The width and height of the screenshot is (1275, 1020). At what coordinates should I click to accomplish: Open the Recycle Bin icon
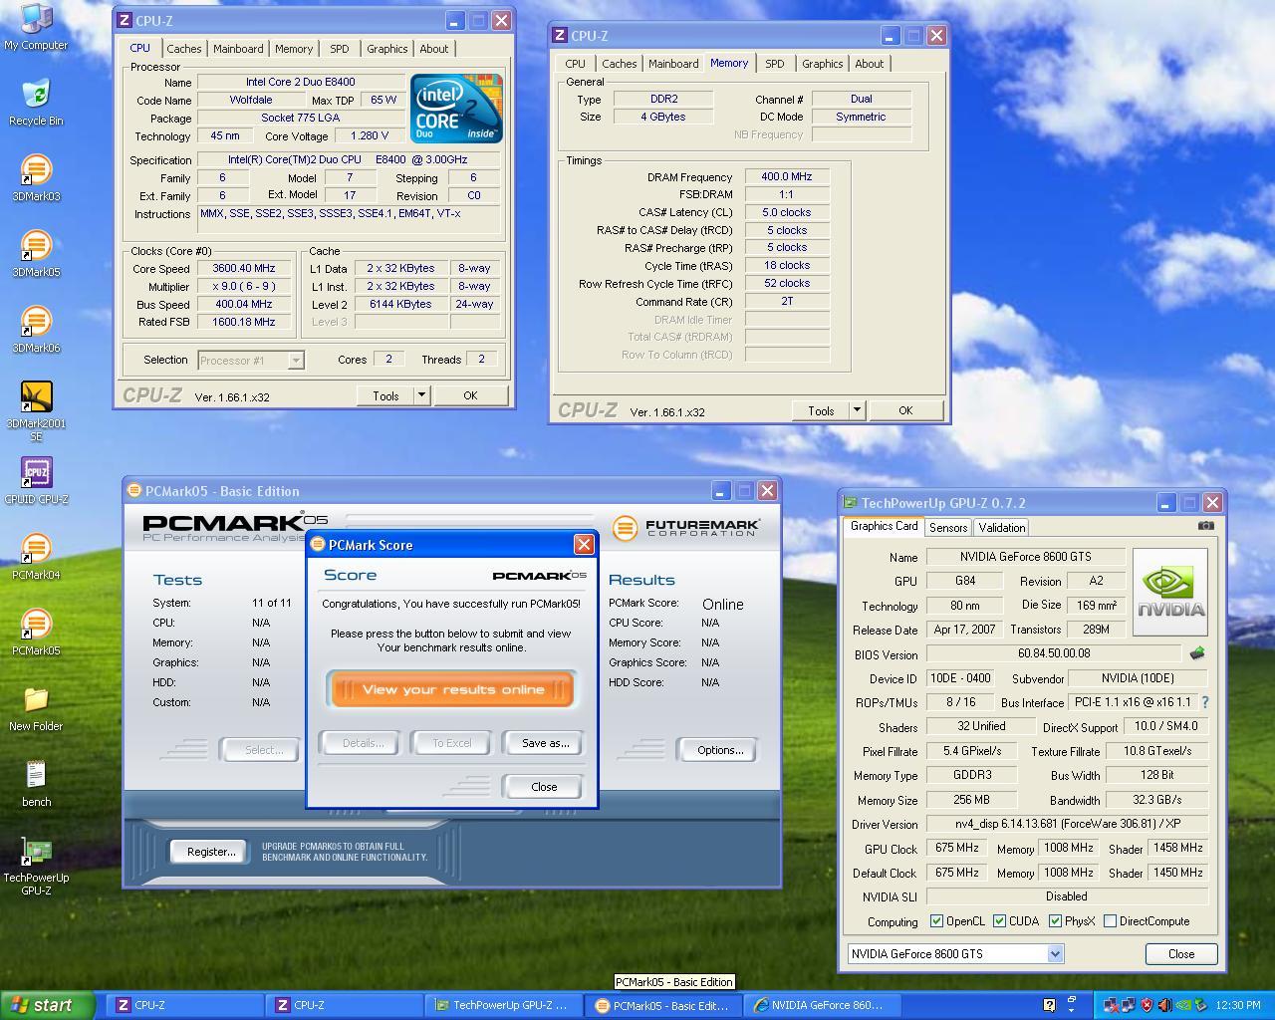(x=36, y=102)
